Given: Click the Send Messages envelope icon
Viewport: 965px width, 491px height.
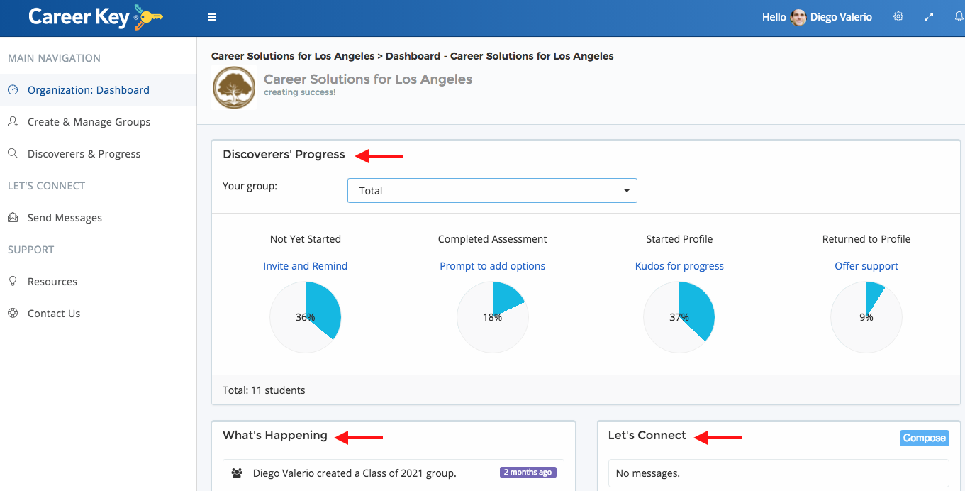Looking at the screenshot, I should click(x=13, y=218).
